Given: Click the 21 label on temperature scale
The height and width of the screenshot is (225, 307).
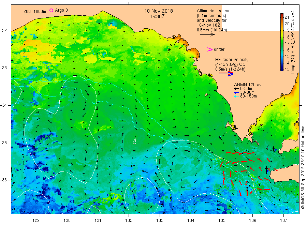Looking at the screenshot, I should coord(287,17).
